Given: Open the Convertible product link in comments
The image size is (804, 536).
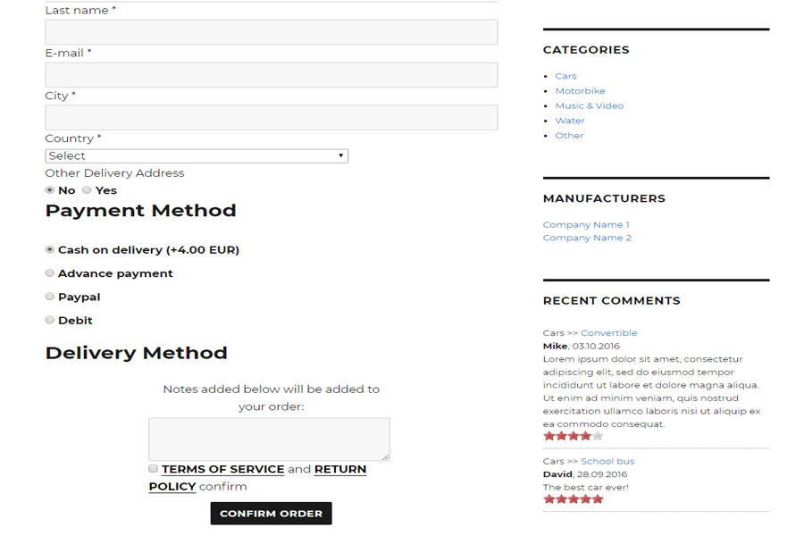Looking at the screenshot, I should [608, 333].
